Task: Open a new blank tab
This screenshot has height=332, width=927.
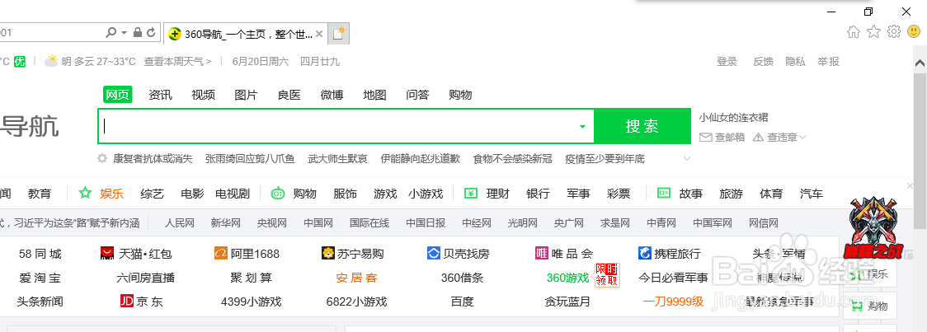Action: (x=339, y=34)
